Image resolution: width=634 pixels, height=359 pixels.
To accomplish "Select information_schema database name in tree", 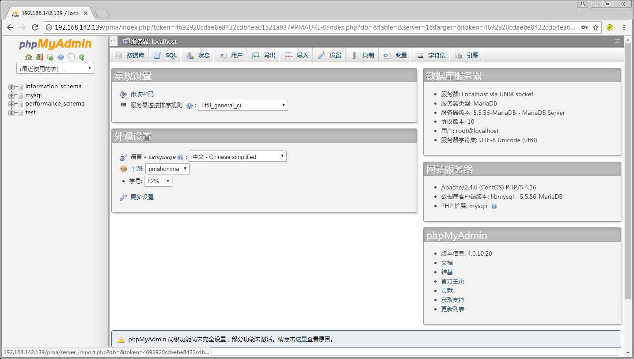I will pyautogui.click(x=53, y=87).
